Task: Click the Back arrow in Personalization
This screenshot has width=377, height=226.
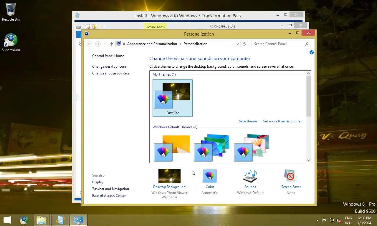Action: coord(90,44)
